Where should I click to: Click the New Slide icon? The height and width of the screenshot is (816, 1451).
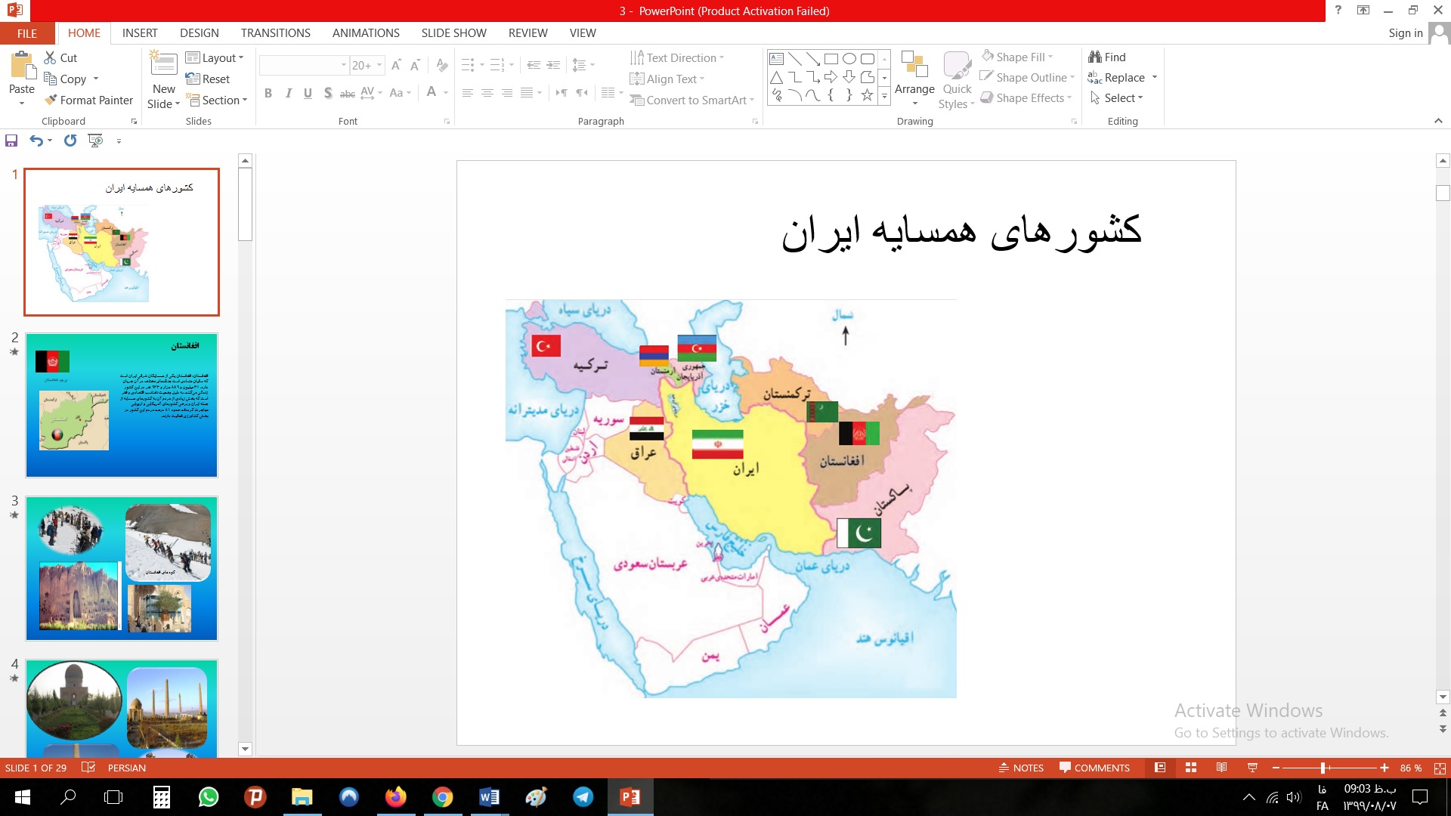coord(163,64)
